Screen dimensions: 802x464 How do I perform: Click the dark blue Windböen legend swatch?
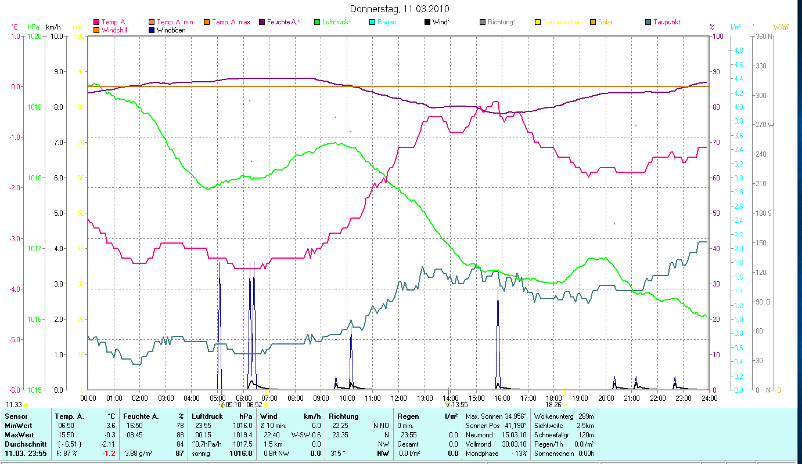click(x=152, y=30)
